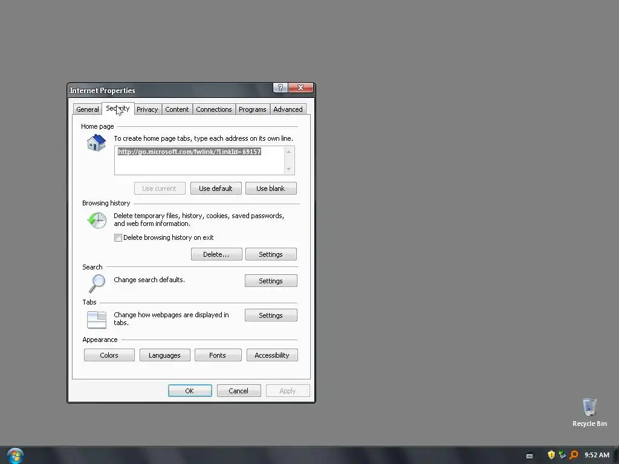
Task: Click the magnifying glass Search icon in the dialog
Action: (x=97, y=283)
